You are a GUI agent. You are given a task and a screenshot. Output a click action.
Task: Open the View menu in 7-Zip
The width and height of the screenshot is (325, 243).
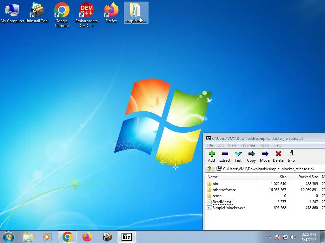tap(232, 145)
